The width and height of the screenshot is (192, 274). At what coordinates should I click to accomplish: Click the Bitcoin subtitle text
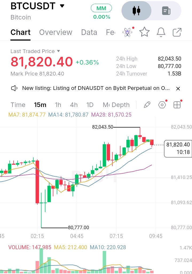(x=21, y=17)
